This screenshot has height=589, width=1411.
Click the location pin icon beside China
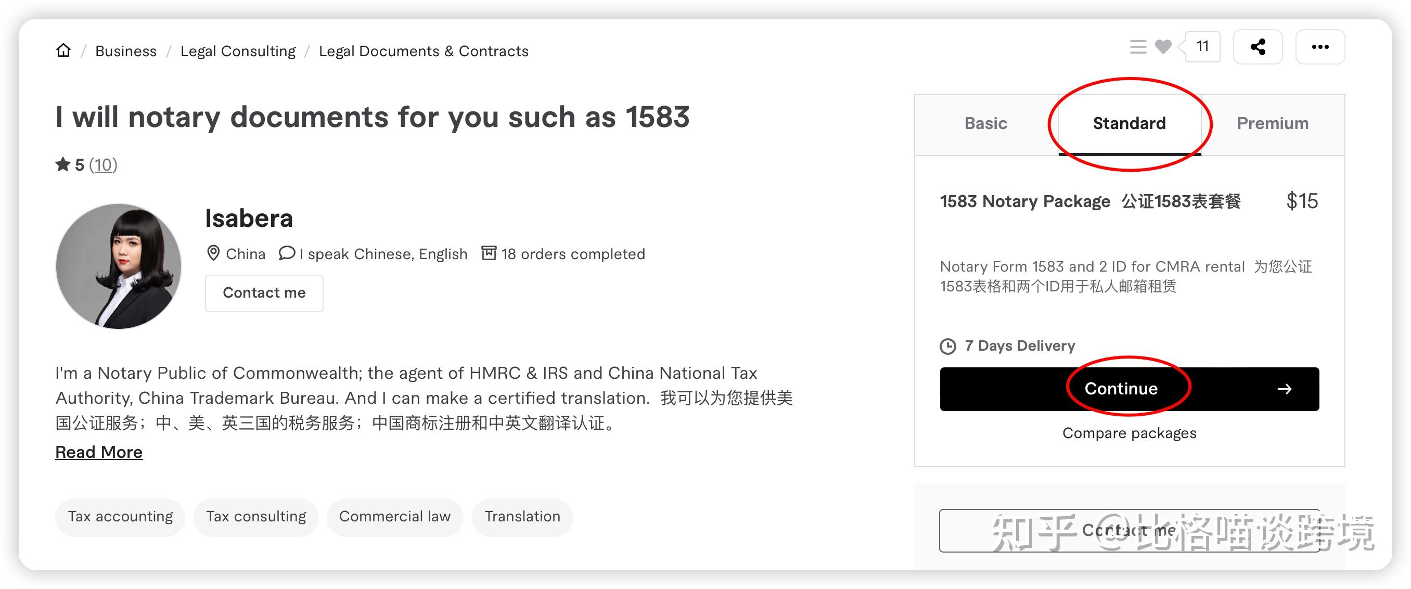click(214, 253)
